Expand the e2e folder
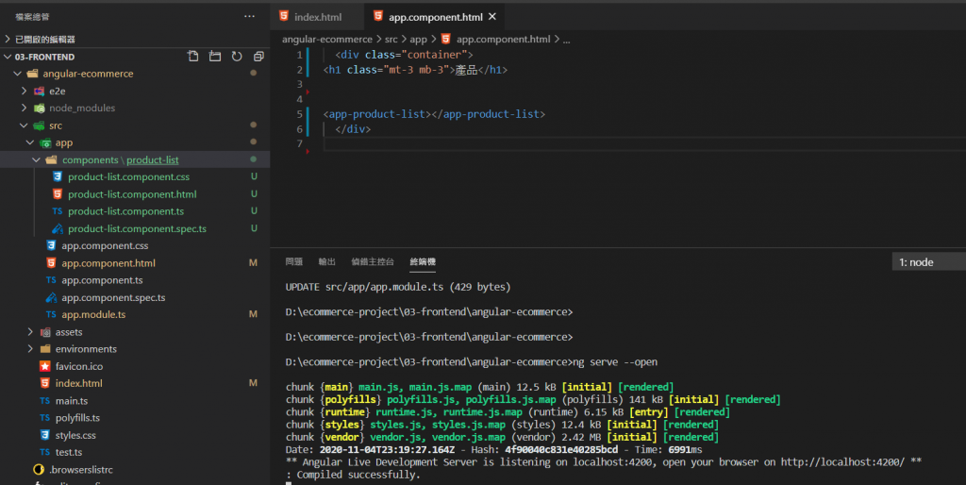 [57, 91]
